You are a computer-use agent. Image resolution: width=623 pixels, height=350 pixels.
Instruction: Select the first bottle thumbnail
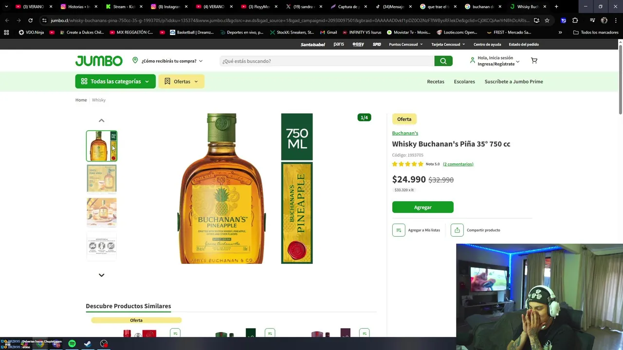[x=102, y=146]
